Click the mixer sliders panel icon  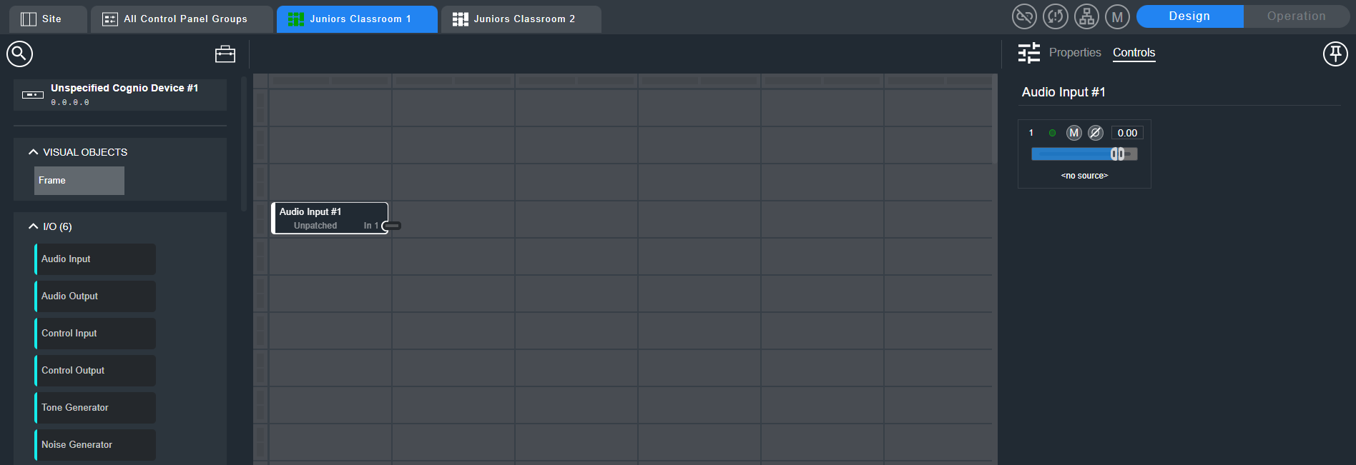click(x=1029, y=53)
